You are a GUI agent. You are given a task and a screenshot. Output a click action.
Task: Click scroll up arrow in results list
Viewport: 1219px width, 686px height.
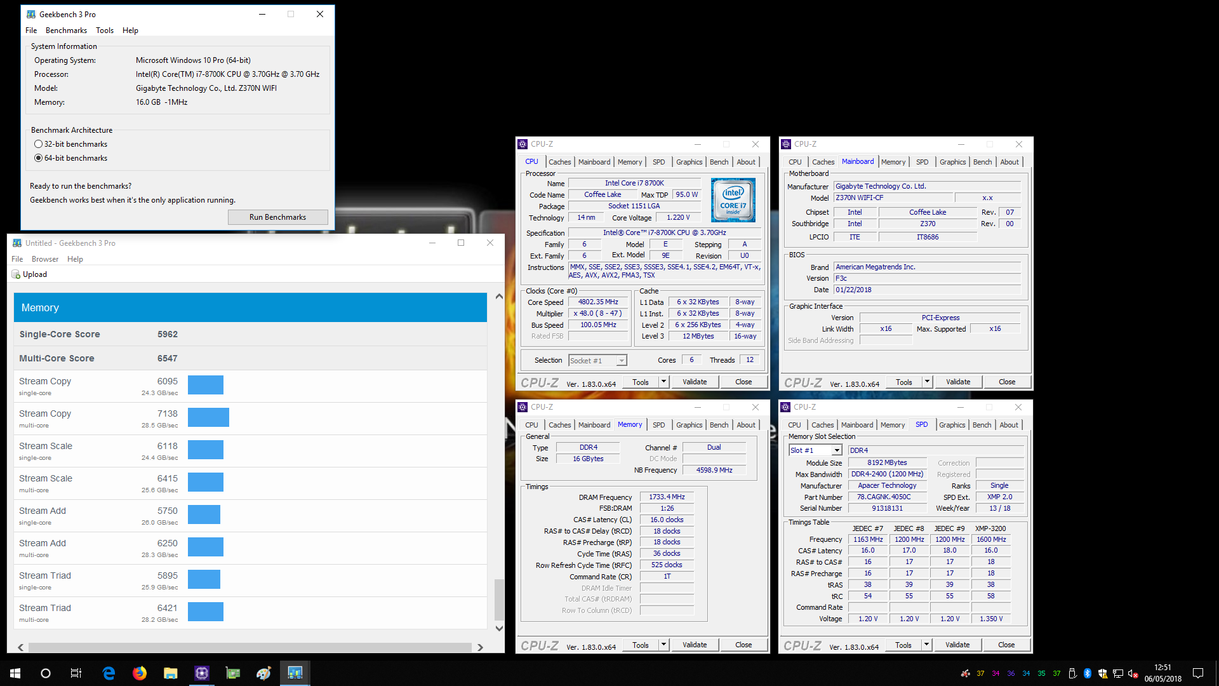(x=499, y=297)
